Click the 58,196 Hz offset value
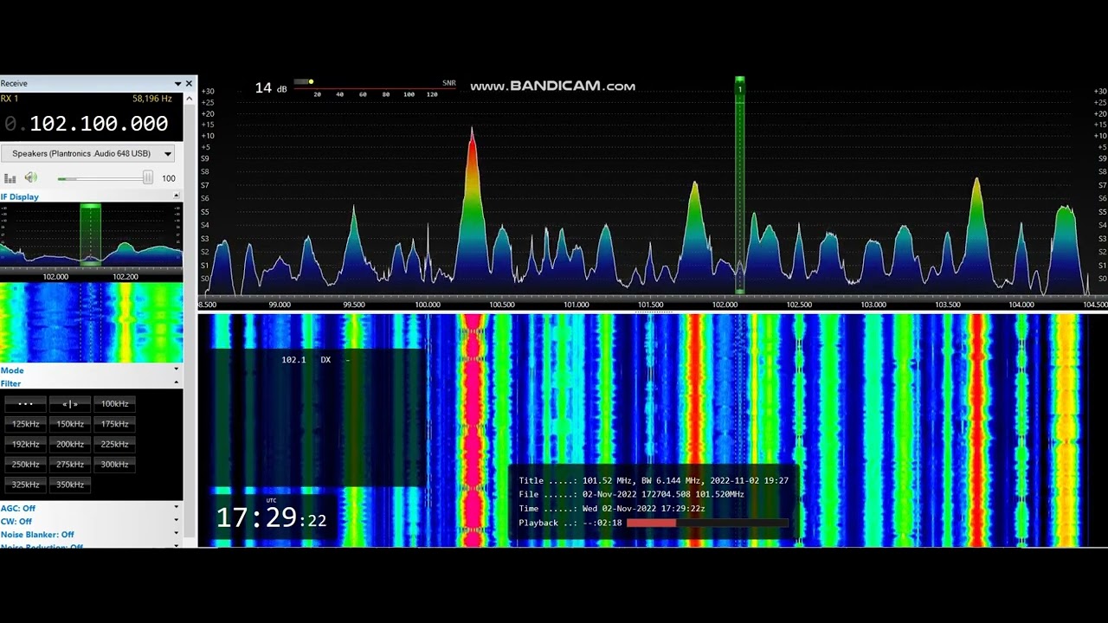The image size is (1108, 623). click(152, 99)
